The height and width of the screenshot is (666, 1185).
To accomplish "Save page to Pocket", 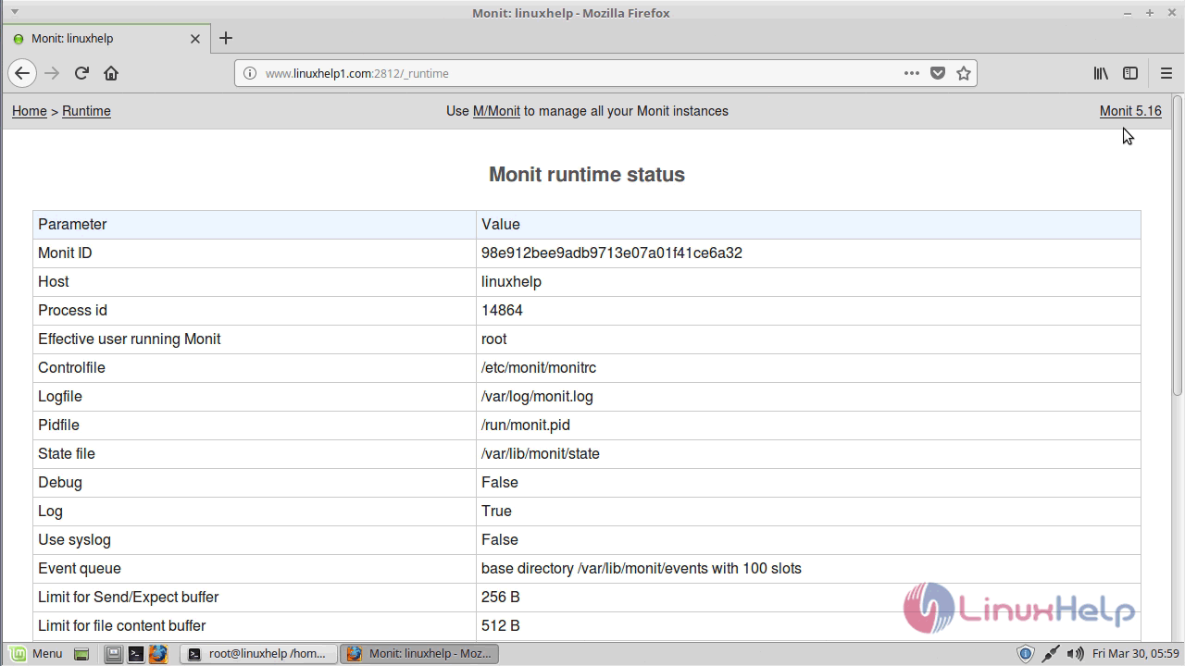I will point(938,73).
